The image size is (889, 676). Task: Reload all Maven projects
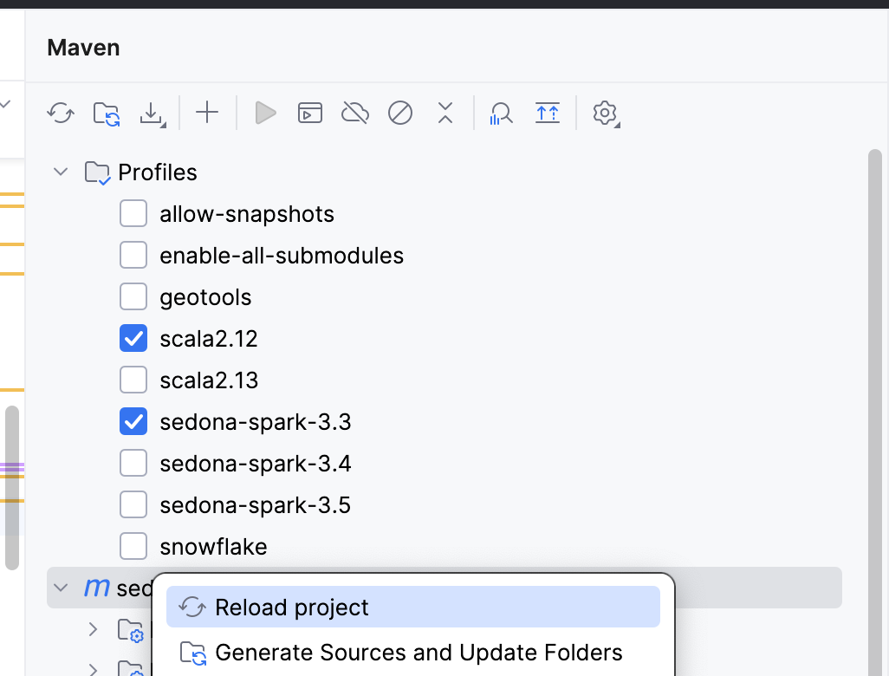pyautogui.click(x=61, y=113)
